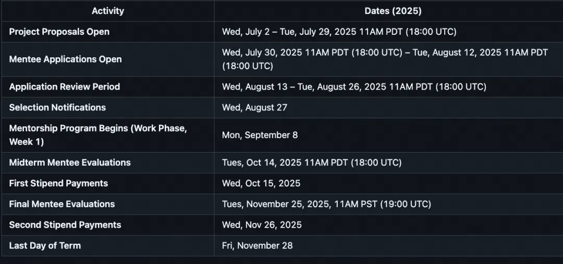Click Mentorship Program Begins activity cell
The width and height of the screenshot is (563, 264).
(97, 135)
